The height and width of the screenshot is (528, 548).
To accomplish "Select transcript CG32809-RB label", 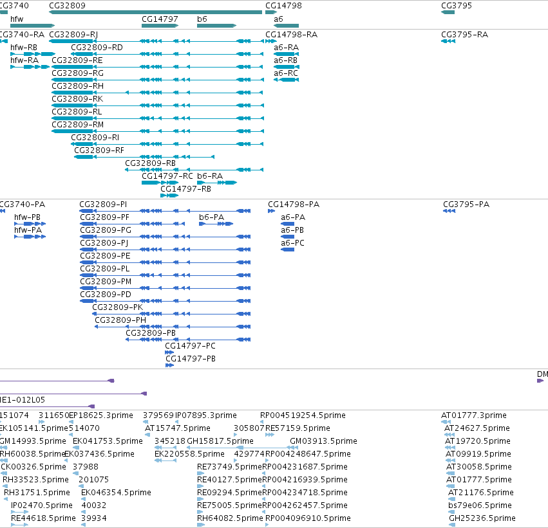I will pos(150,163).
